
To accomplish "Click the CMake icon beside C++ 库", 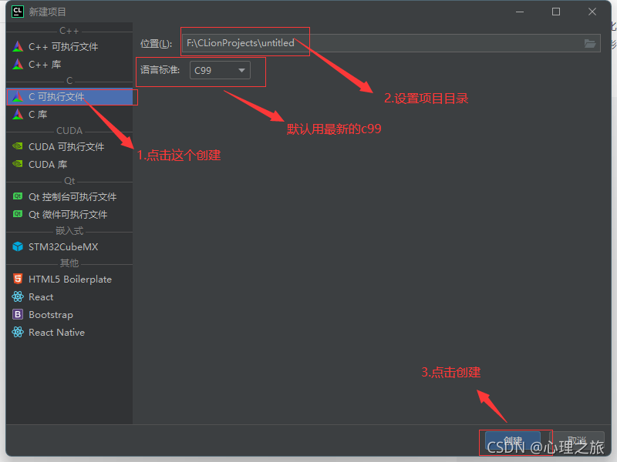I will click(18, 64).
